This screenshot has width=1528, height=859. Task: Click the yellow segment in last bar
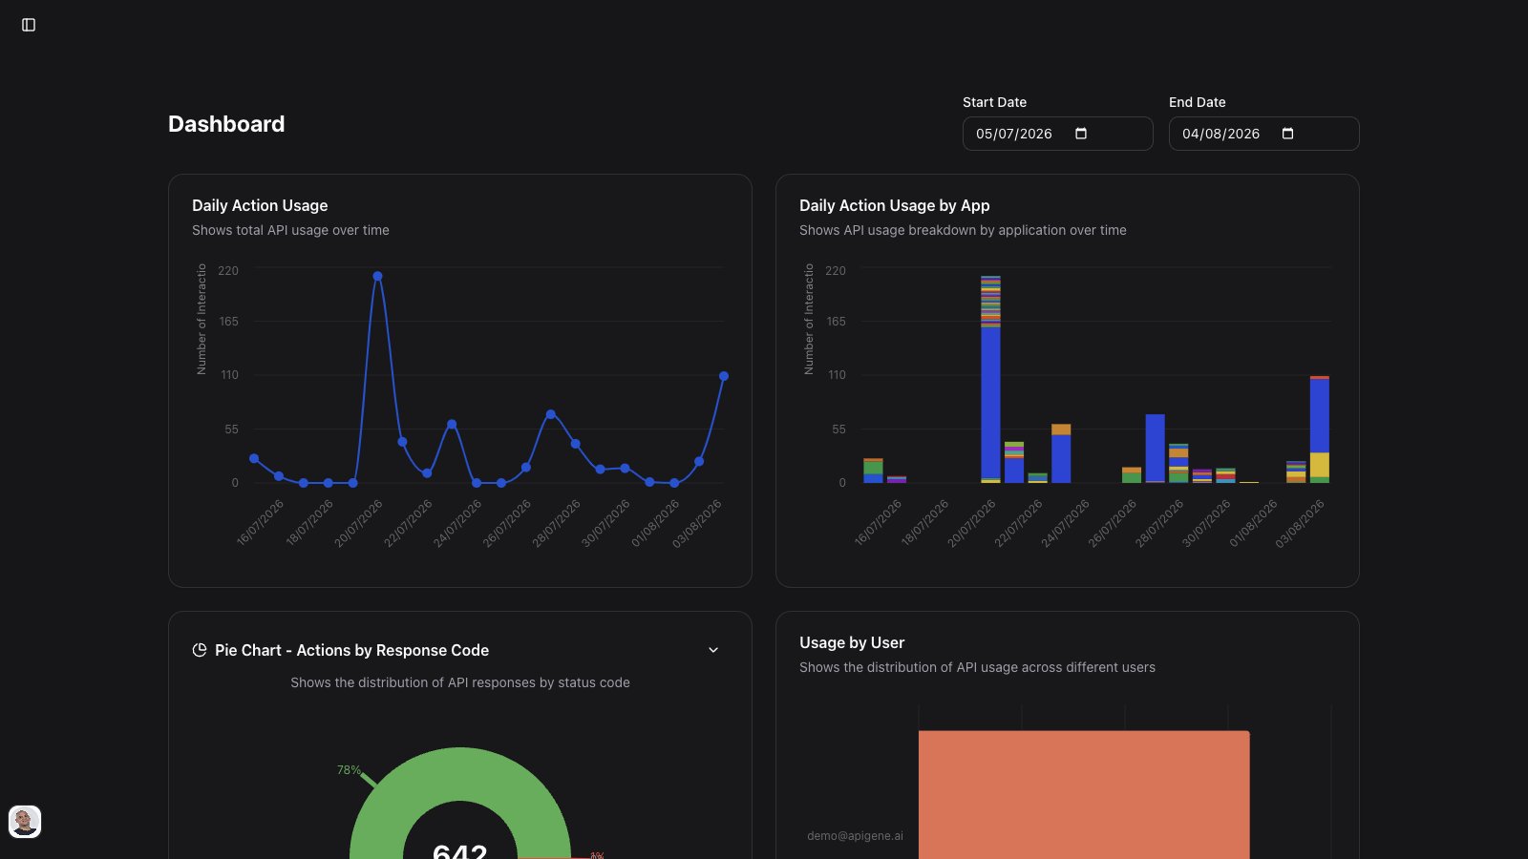(1320, 465)
